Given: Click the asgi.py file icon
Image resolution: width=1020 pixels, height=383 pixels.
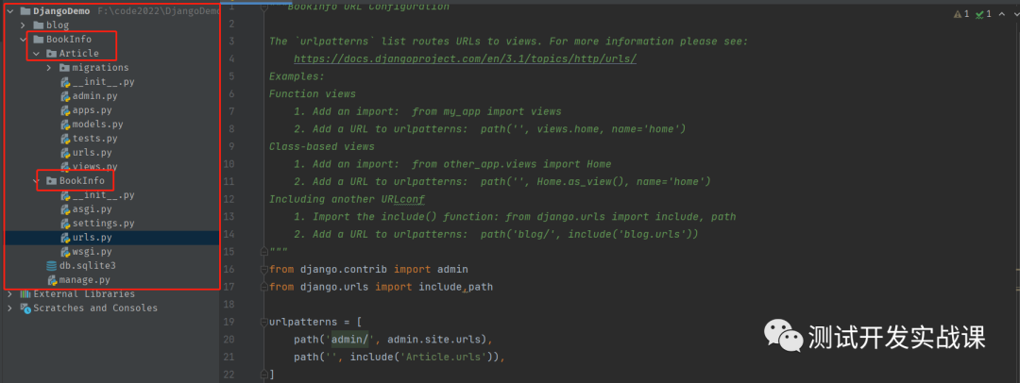Looking at the screenshot, I should coord(64,209).
